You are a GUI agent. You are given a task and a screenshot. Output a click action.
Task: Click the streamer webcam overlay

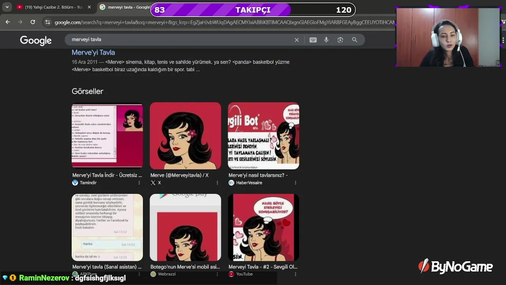(448, 37)
